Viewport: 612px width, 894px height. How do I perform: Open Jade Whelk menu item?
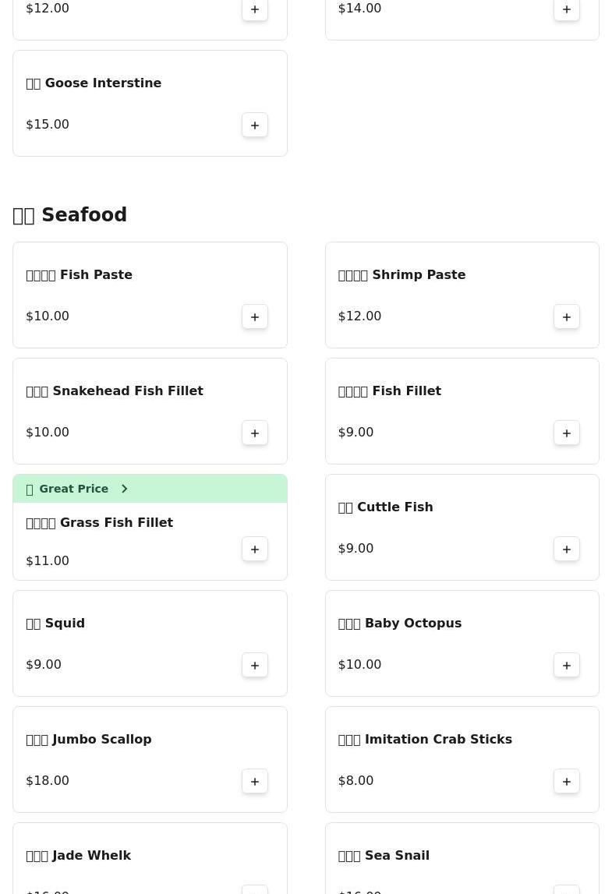(79, 855)
